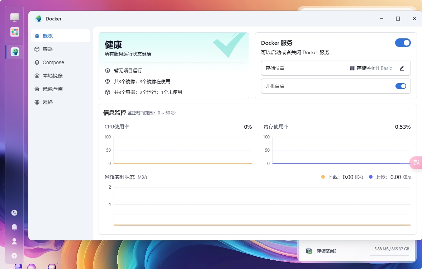
Task: Click the user account icon in the dock
Action: tap(14, 241)
